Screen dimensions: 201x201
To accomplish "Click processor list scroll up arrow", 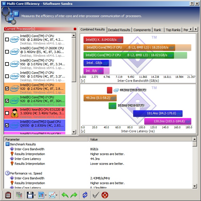I will click(74, 35).
